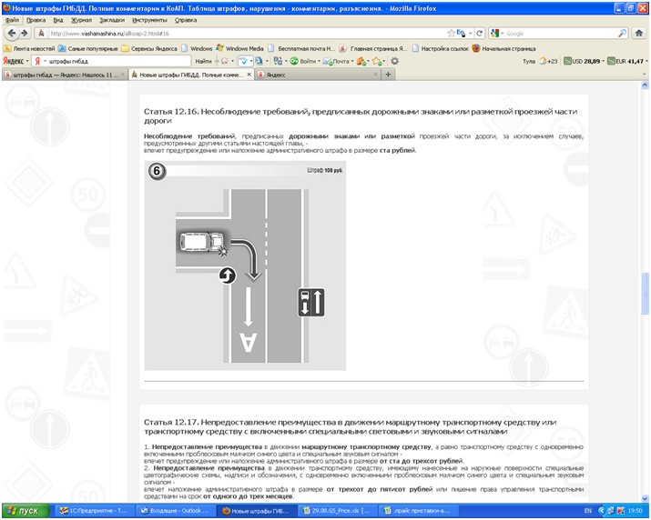Close the штрафы гибдд Яндекс search tab
This screenshot has height=520, width=651.
[x=123, y=75]
